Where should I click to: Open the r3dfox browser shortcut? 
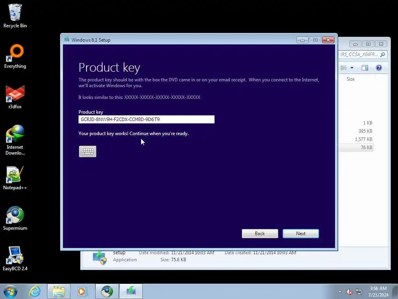[x=15, y=97]
